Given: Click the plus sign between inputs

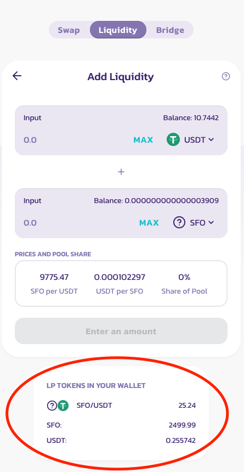Looking at the screenshot, I should 121,172.
